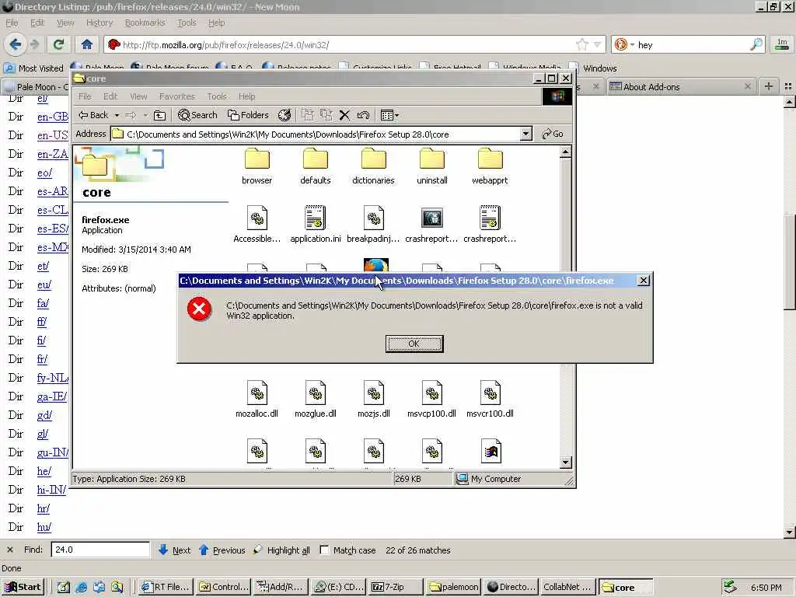Image resolution: width=796 pixels, height=597 pixels.
Task: Select the mozalloc.dll file
Action: (257, 399)
